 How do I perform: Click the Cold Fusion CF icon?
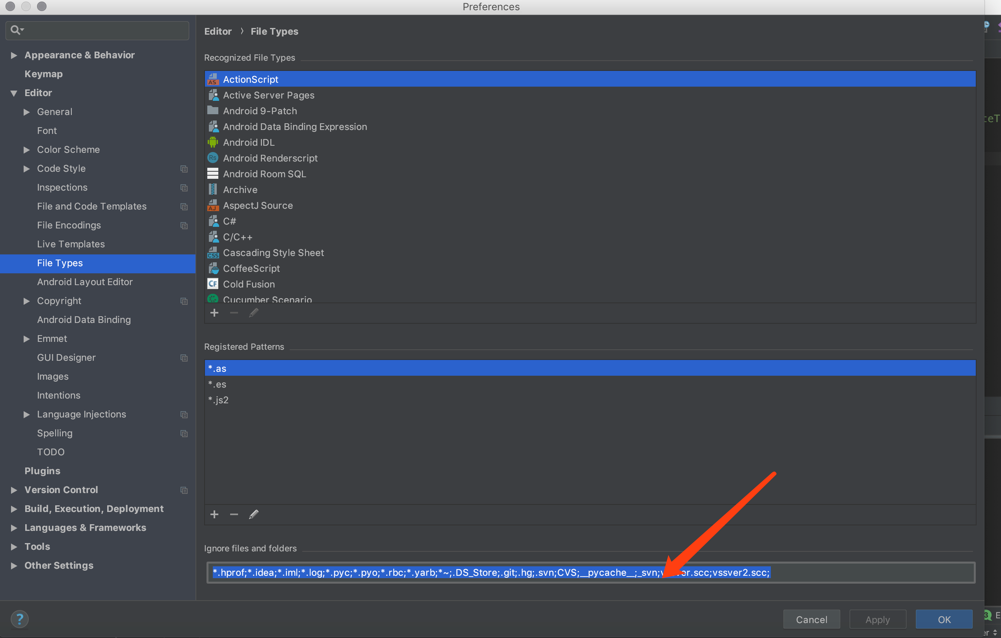[213, 284]
